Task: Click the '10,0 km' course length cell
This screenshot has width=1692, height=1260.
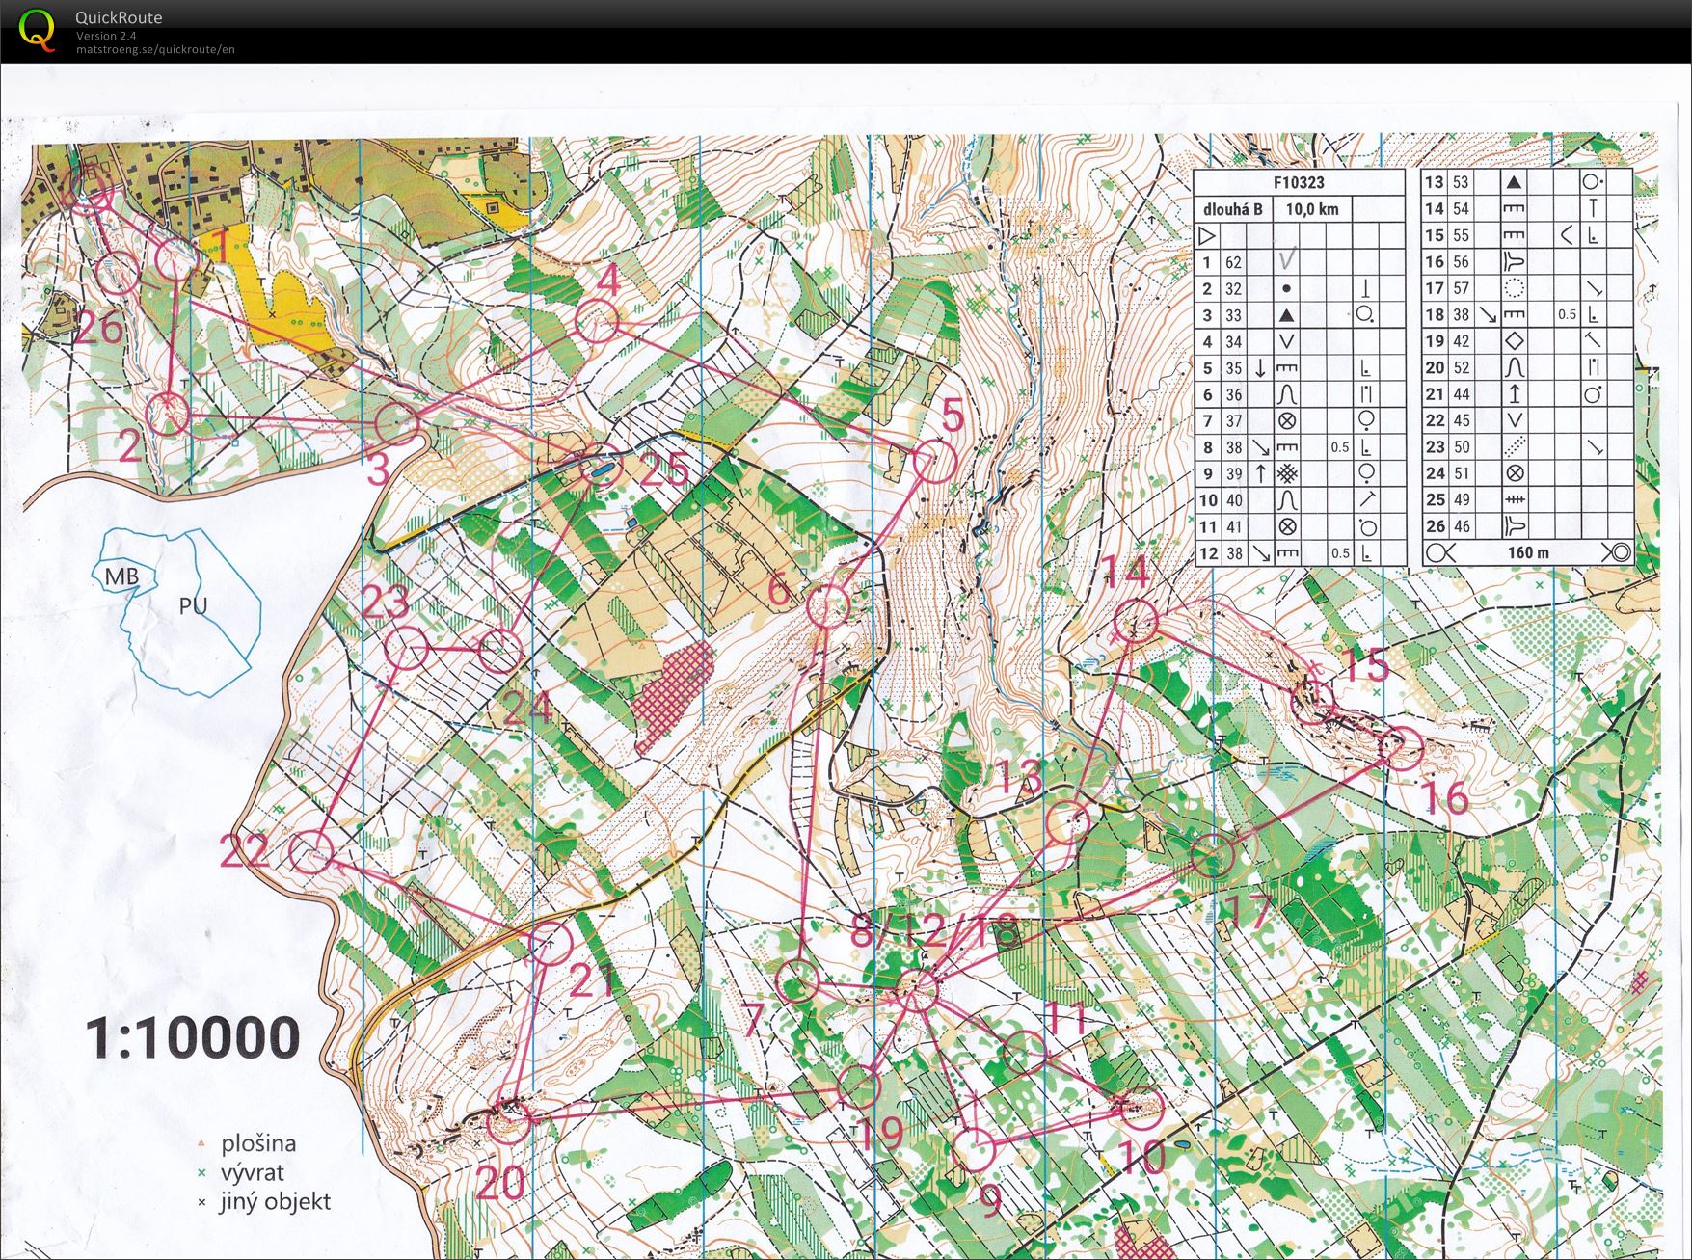Action: (1312, 208)
